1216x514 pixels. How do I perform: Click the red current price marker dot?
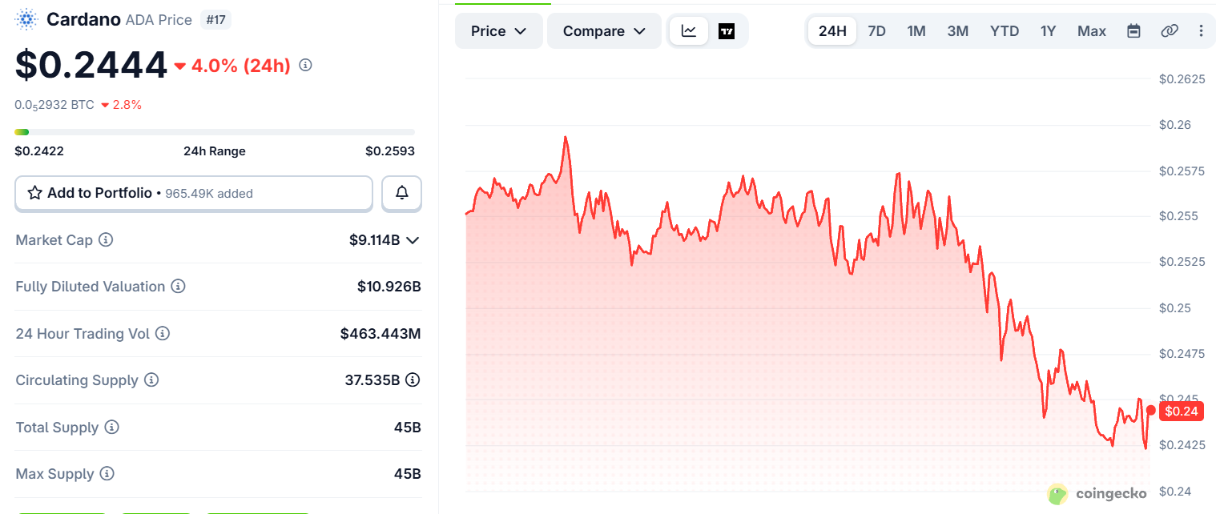[1151, 410]
